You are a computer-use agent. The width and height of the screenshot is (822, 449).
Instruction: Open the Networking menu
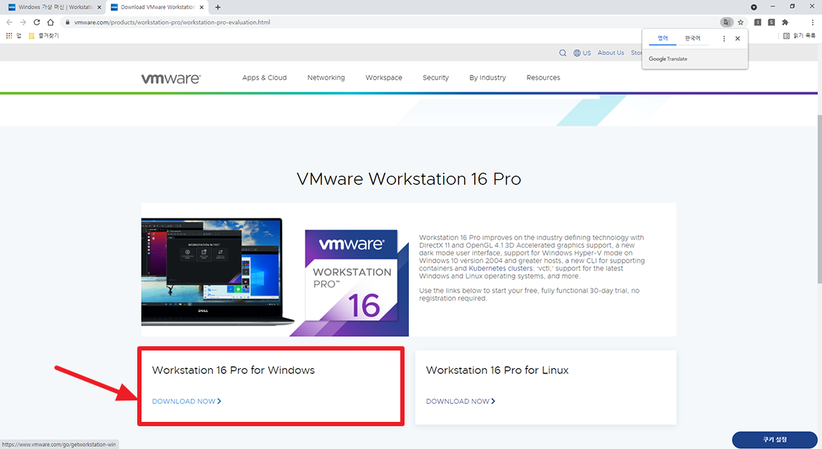click(326, 77)
